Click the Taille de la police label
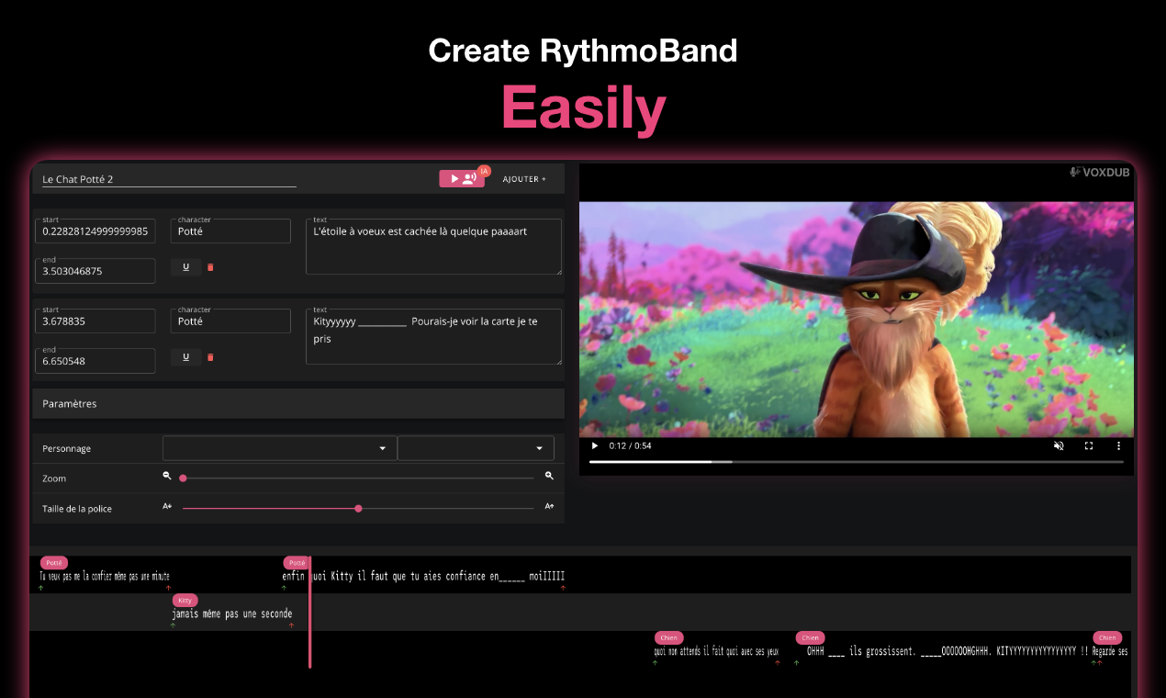Image resolution: width=1166 pixels, height=698 pixels. [77, 508]
